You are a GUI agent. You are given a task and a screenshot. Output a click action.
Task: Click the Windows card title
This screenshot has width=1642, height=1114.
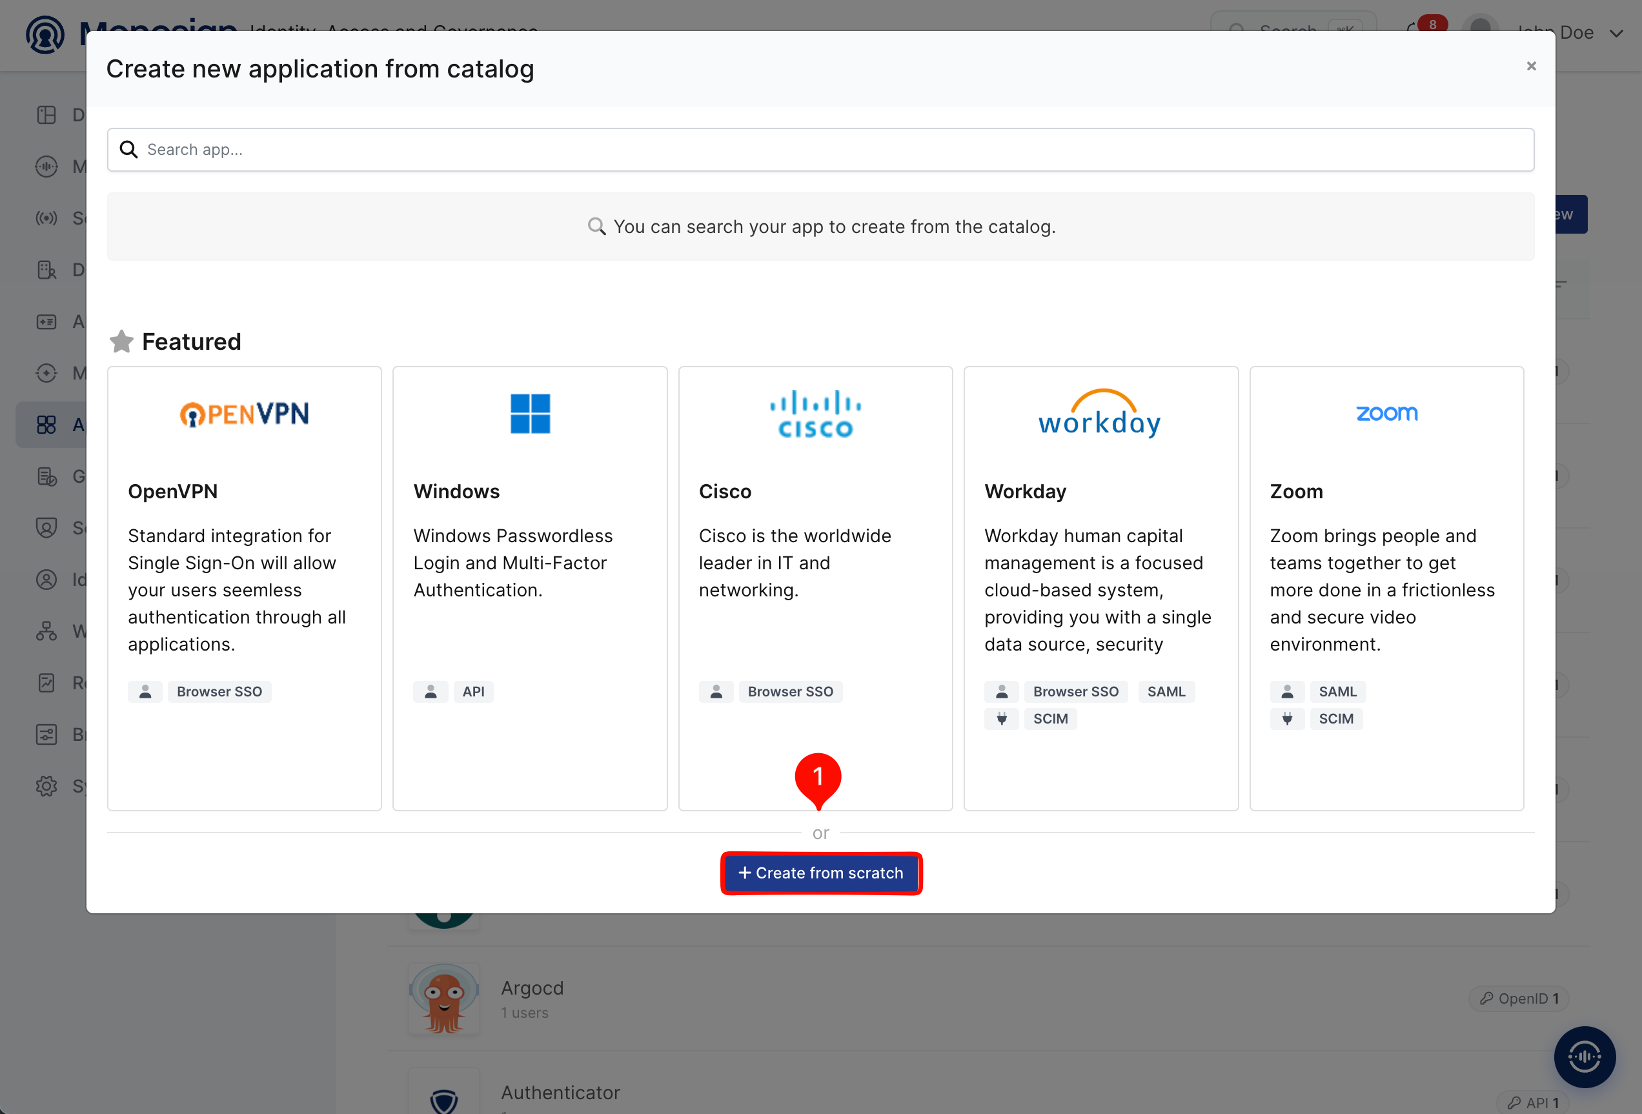click(x=456, y=492)
